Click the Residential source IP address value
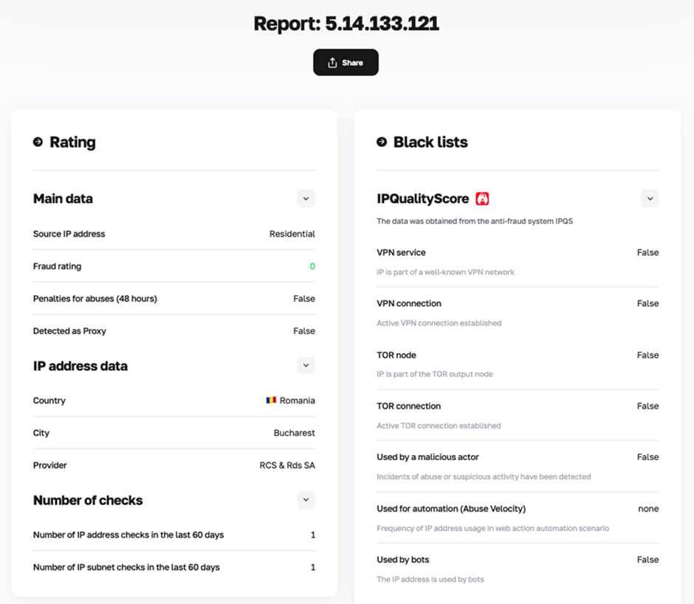The height and width of the screenshot is (604, 694). 291,234
